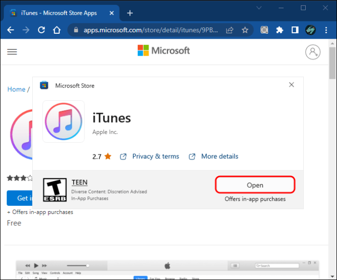Click the Song menu in iTunes screenshot

click(36, 273)
